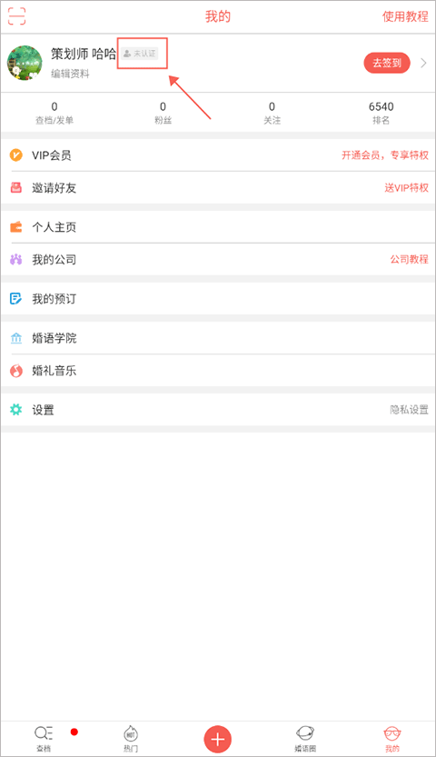Open 设置 via the gear icon
Viewport: 436px width, 757px height.
point(16,410)
